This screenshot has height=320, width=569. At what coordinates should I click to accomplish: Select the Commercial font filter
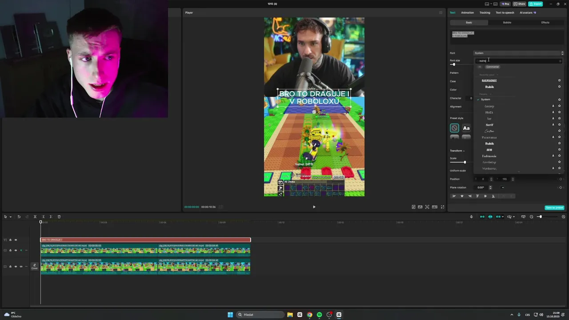click(492, 67)
